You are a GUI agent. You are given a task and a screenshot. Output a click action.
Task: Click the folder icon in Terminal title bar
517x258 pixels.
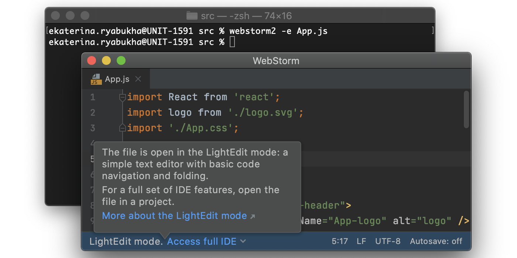click(192, 16)
